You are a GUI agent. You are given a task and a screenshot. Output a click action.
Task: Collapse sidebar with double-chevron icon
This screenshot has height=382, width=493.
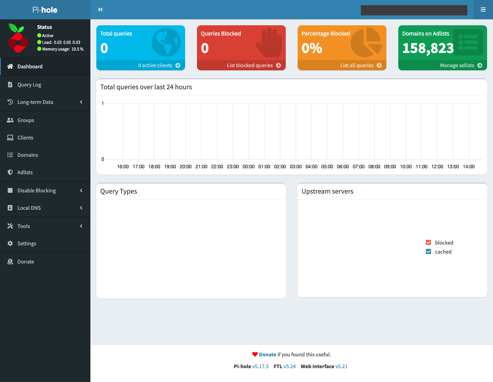pyautogui.click(x=100, y=9)
